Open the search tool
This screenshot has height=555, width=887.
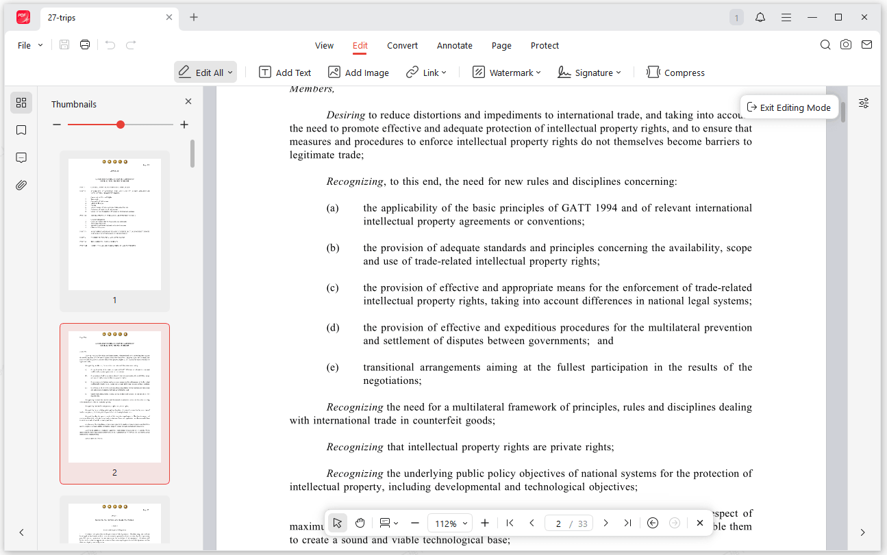click(825, 45)
